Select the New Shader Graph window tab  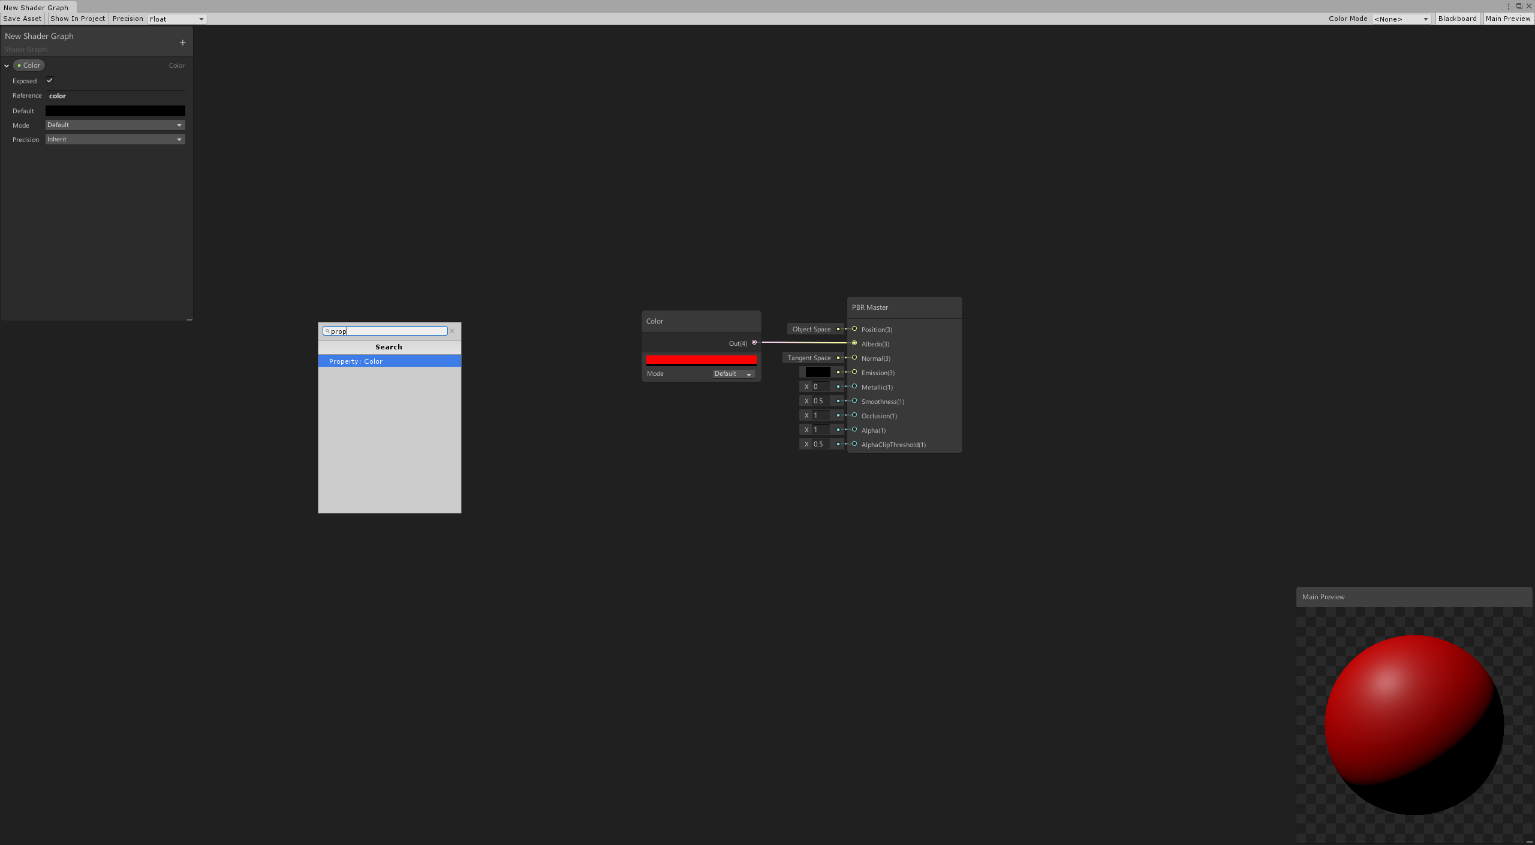36,8
